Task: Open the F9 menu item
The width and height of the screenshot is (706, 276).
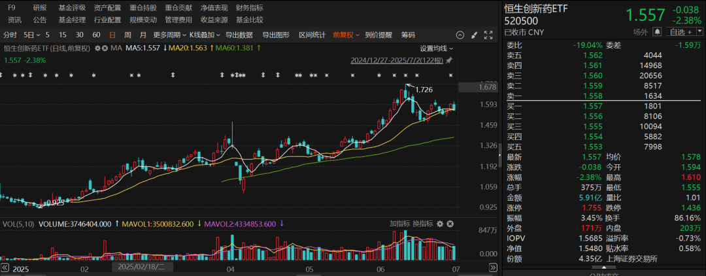Action: click(12, 8)
